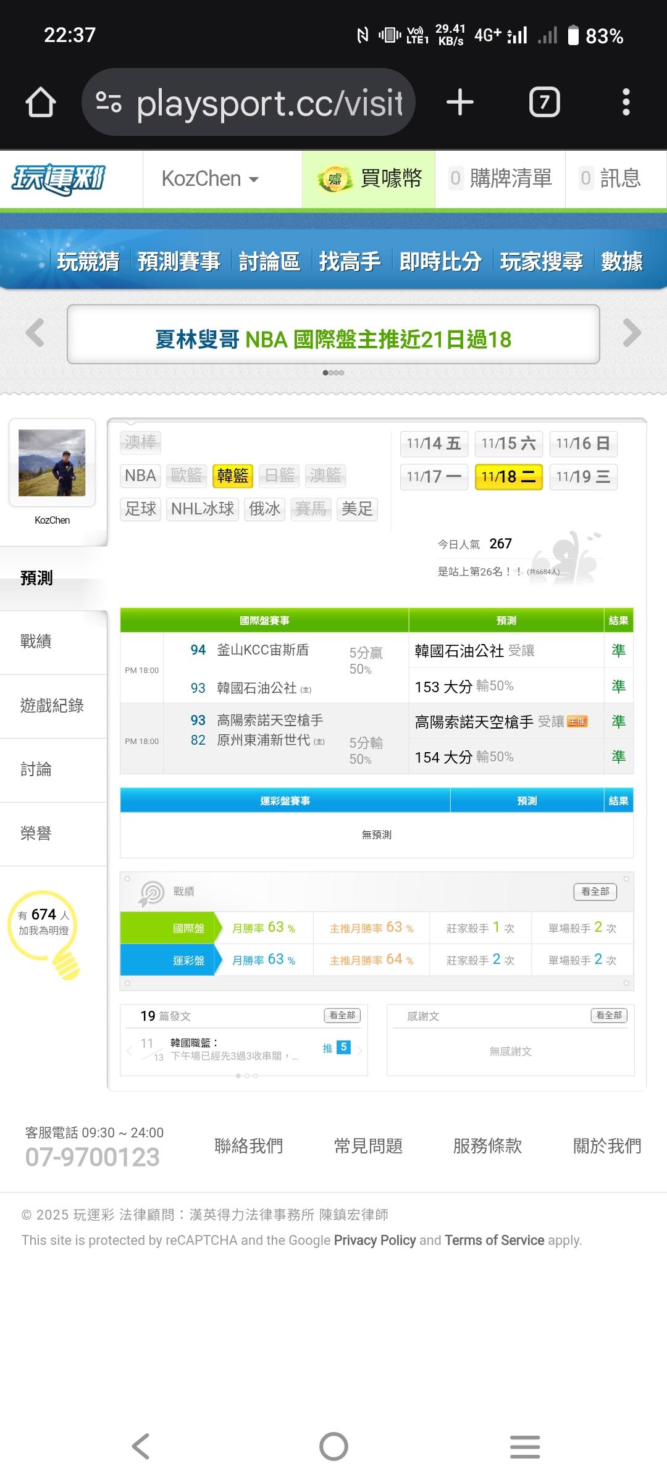667x1482 pixels.
Task: Choose date 11/15 六
Action: (x=509, y=443)
